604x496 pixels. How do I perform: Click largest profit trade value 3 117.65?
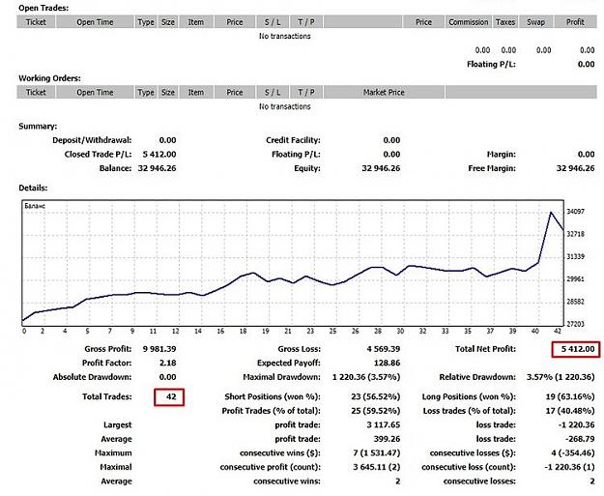point(384,425)
